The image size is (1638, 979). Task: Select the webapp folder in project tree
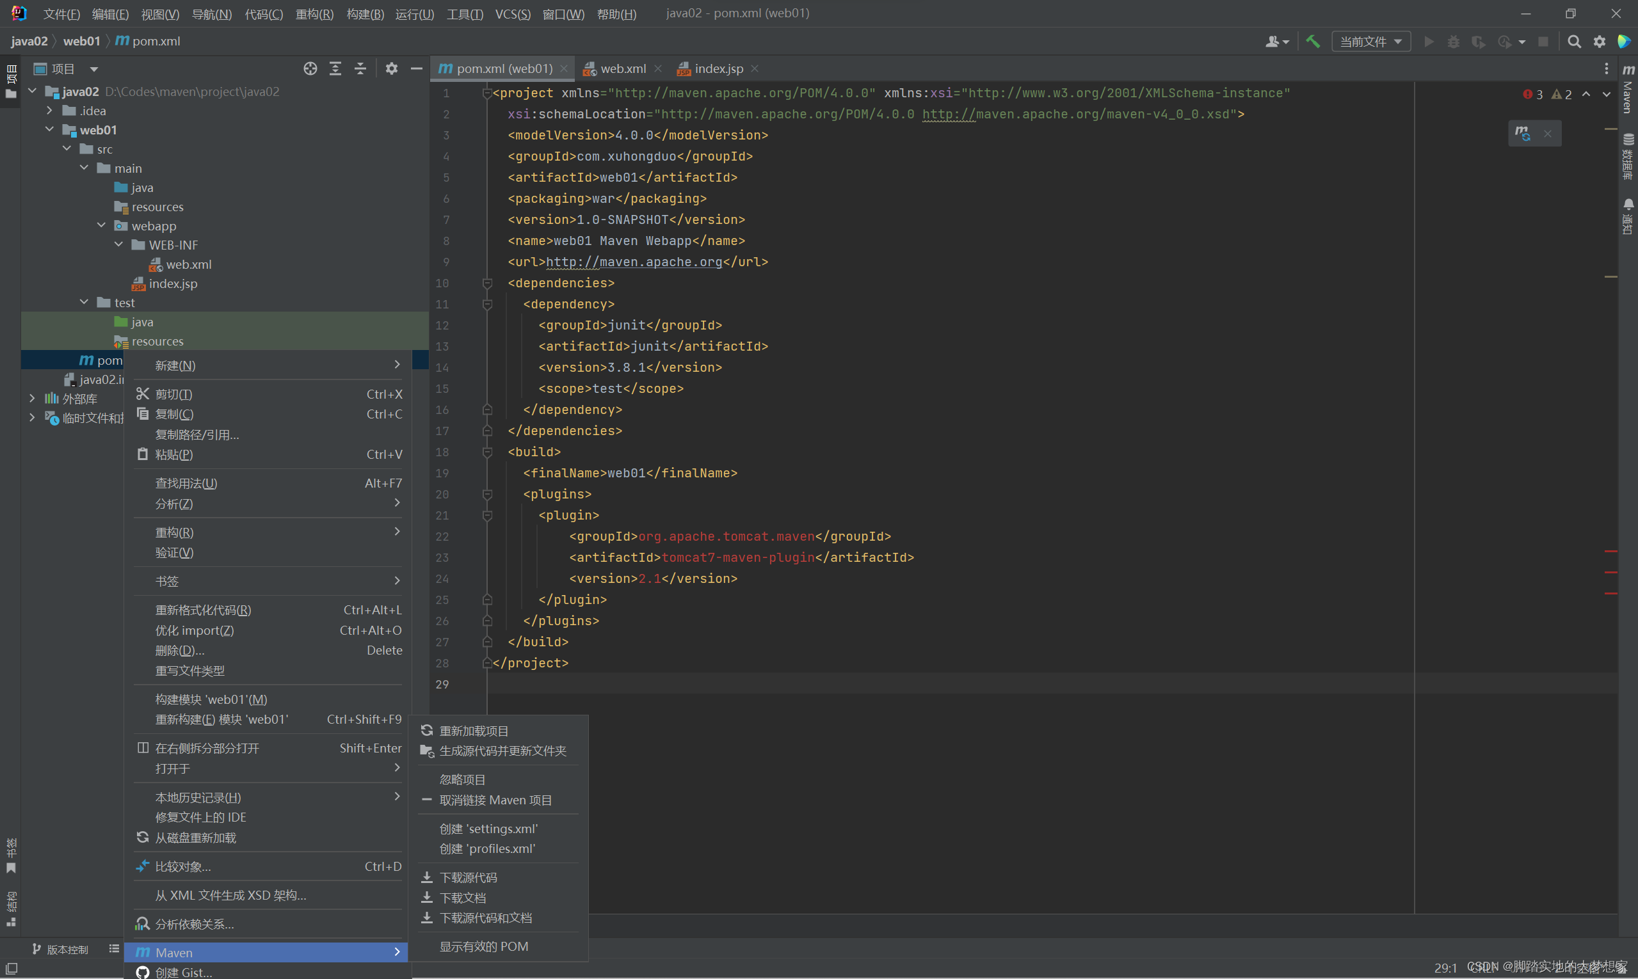154,227
